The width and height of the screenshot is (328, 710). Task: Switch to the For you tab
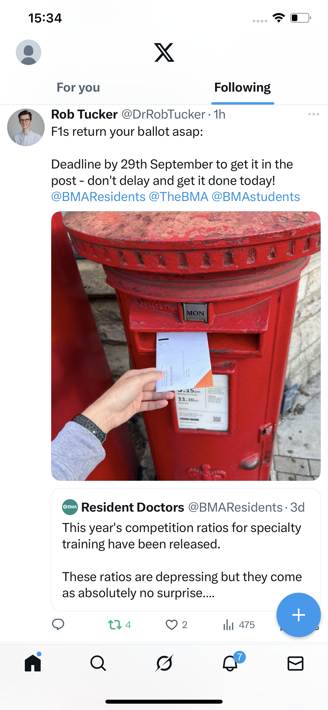(x=78, y=87)
